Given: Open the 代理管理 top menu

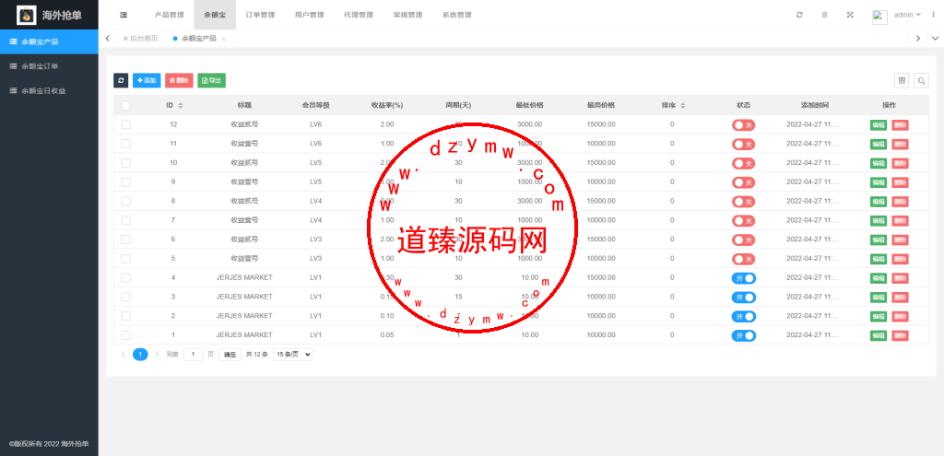Looking at the screenshot, I should click(x=359, y=15).
